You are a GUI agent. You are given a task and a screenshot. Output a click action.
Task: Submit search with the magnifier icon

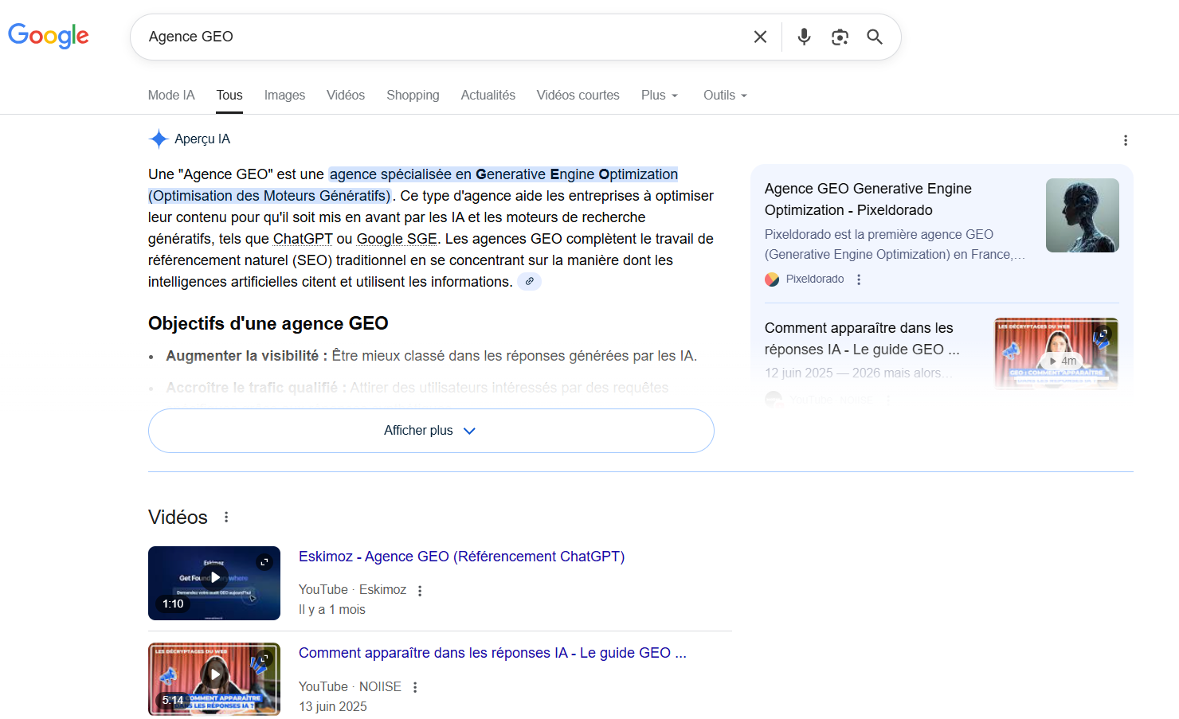coord(875,37)
